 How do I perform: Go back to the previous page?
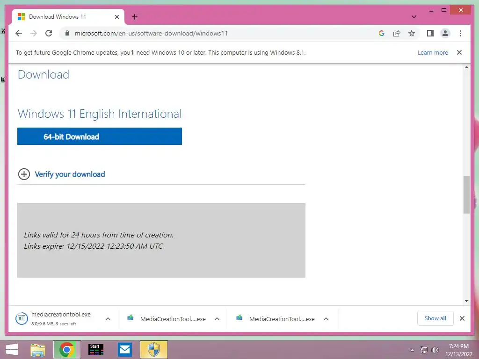point(19,33)
